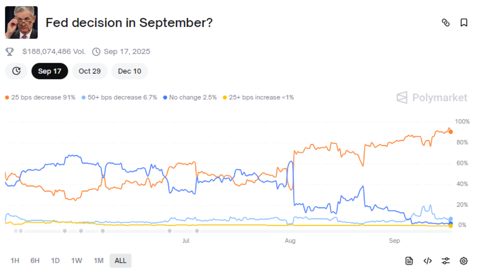480x272 pixels.
Task: Toggle the 50+ bps decrease series
Action: (x=119, y=97)
